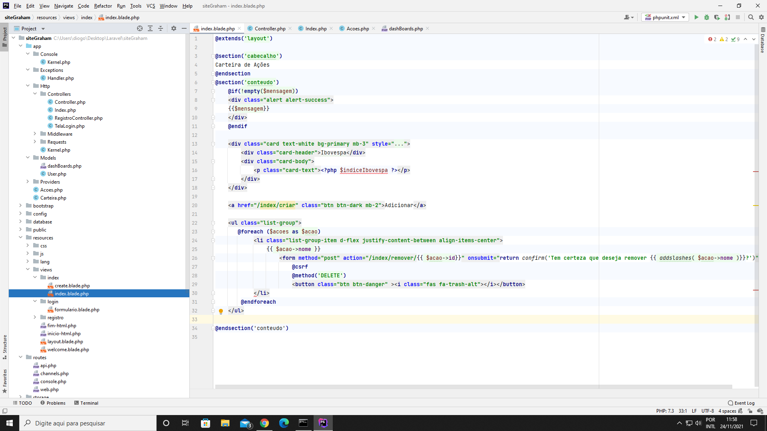Screen dimensions: 767x431
Task: Go to next highlighted error arrow
Action: click(754, 39)
